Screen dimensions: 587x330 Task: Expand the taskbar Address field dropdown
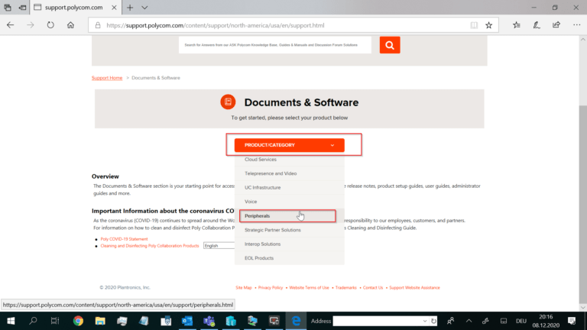424,321
